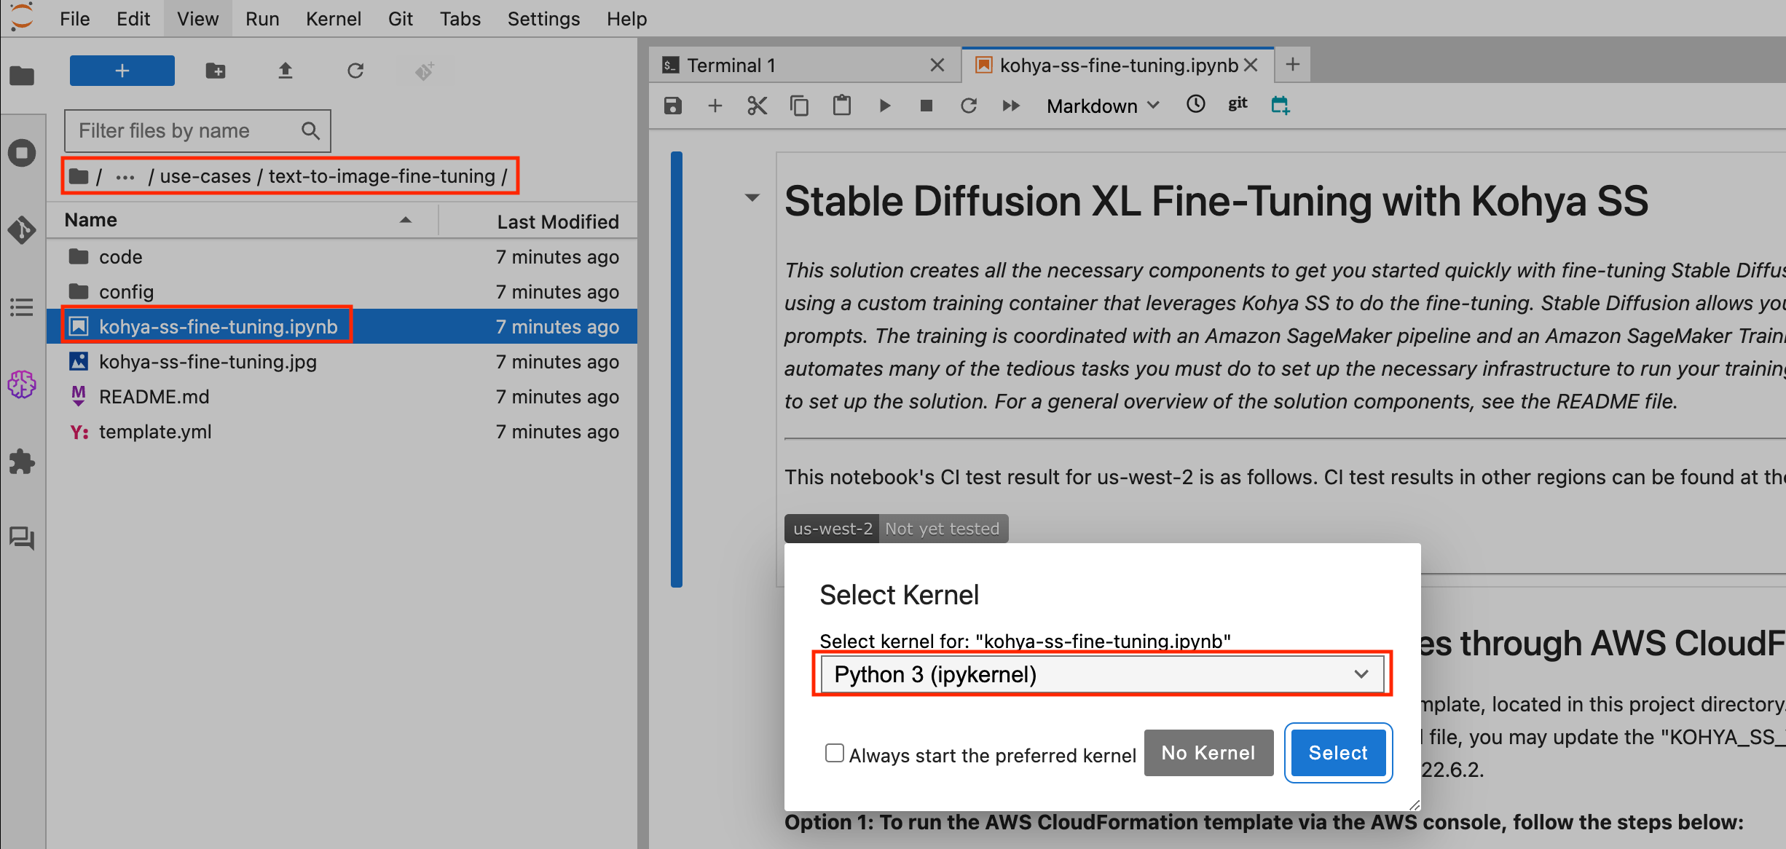Open the Python 3 (ipykernel) kernel dropdown

pyautogui.click(x=1101, y=674)
